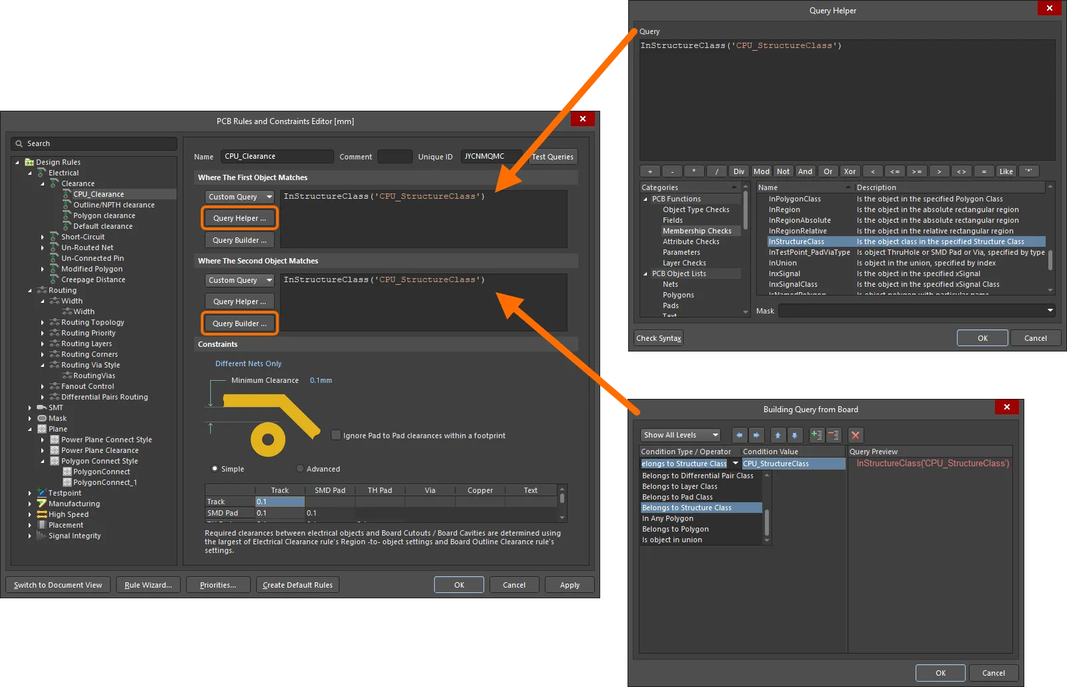
Task: Click the Minimum Clearance 0.1mm value
Action: tap(321, 380)
